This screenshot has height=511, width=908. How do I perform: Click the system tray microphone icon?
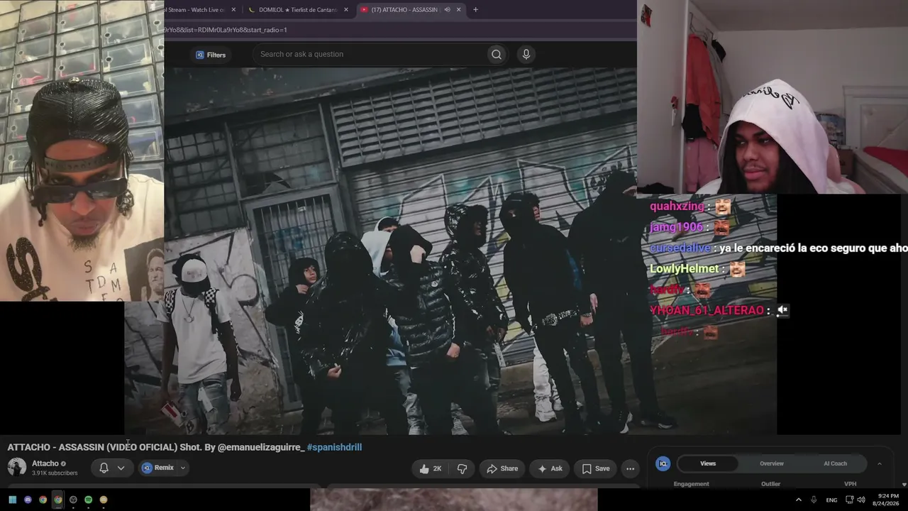click(814, 500)
